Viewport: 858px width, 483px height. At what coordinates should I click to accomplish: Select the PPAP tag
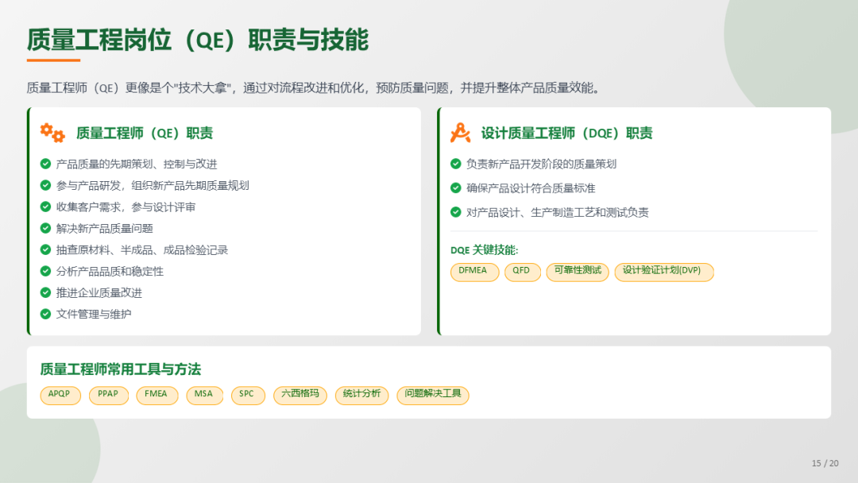(x=108, y=395)
